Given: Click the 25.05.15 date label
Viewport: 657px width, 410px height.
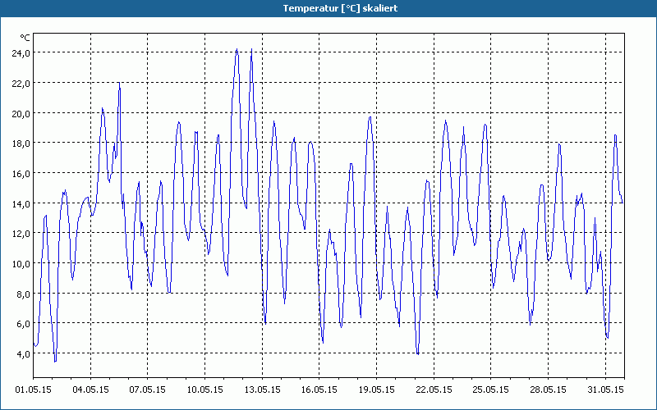Looking at the screenshot, I should (490, 389).
